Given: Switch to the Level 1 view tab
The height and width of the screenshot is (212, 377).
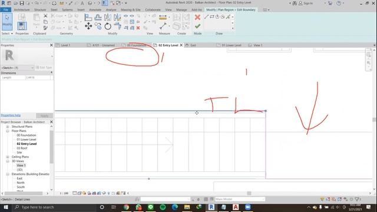Looking at the screenshot, I should 65,45.
